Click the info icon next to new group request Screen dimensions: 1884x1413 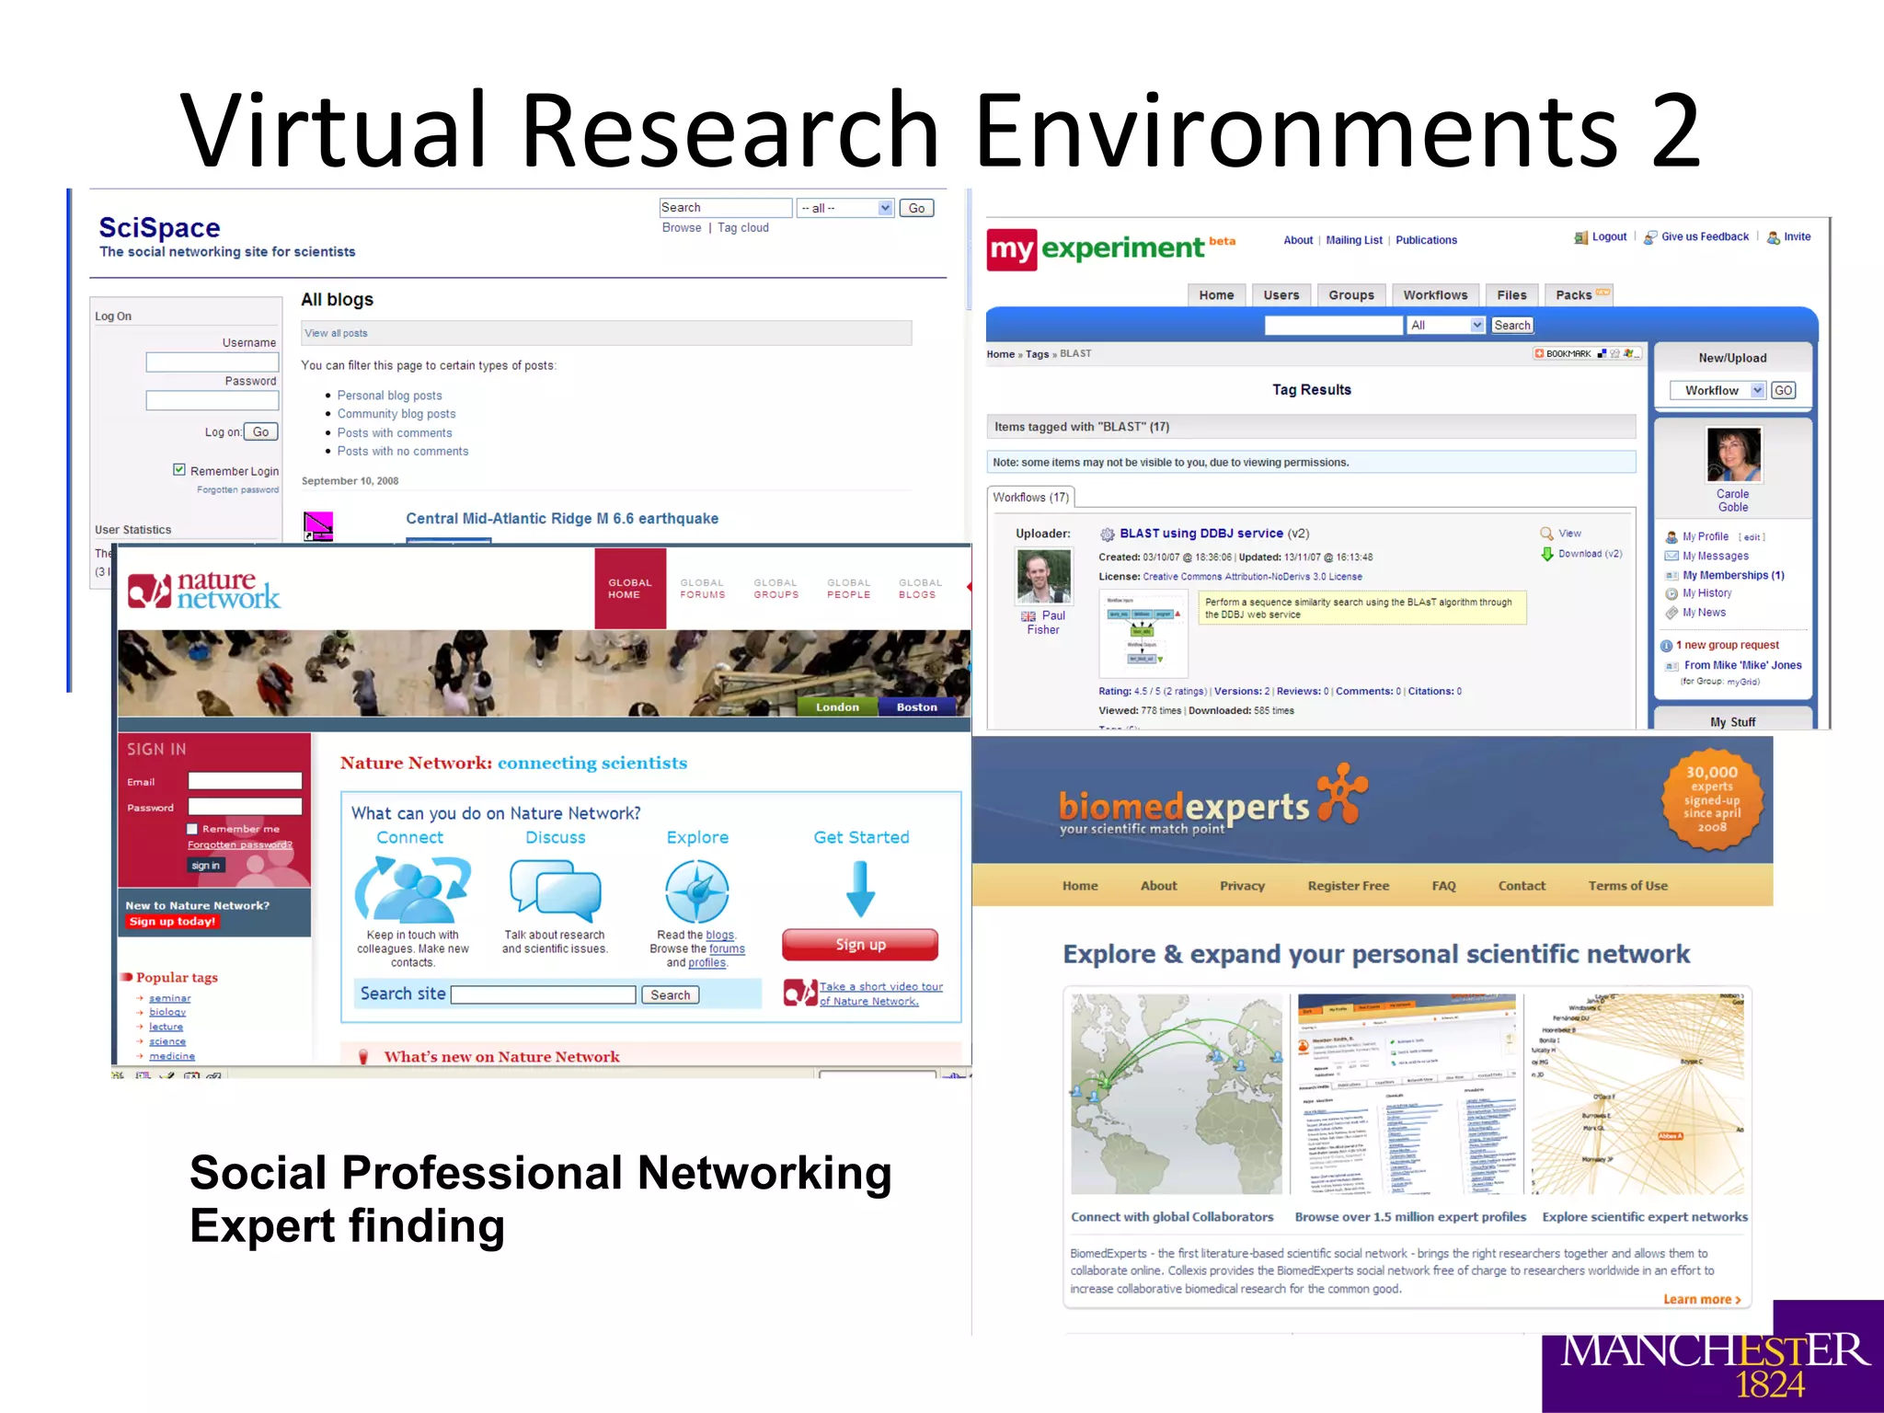(x=1666, y=646)
